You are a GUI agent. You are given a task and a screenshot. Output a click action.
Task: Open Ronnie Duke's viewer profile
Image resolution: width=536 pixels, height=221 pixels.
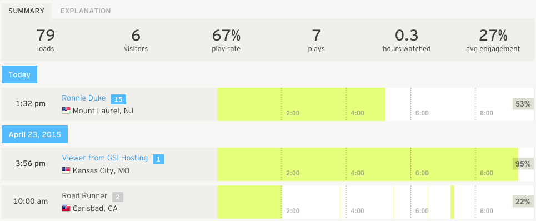point(84,98)
